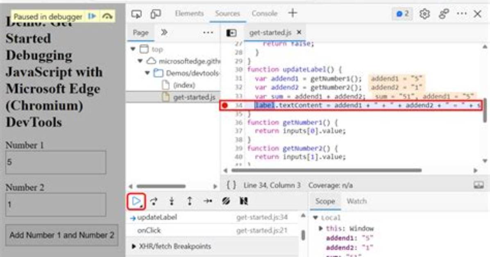Select updateLabel call stack frame
The image size is (490, 257).
212,217
